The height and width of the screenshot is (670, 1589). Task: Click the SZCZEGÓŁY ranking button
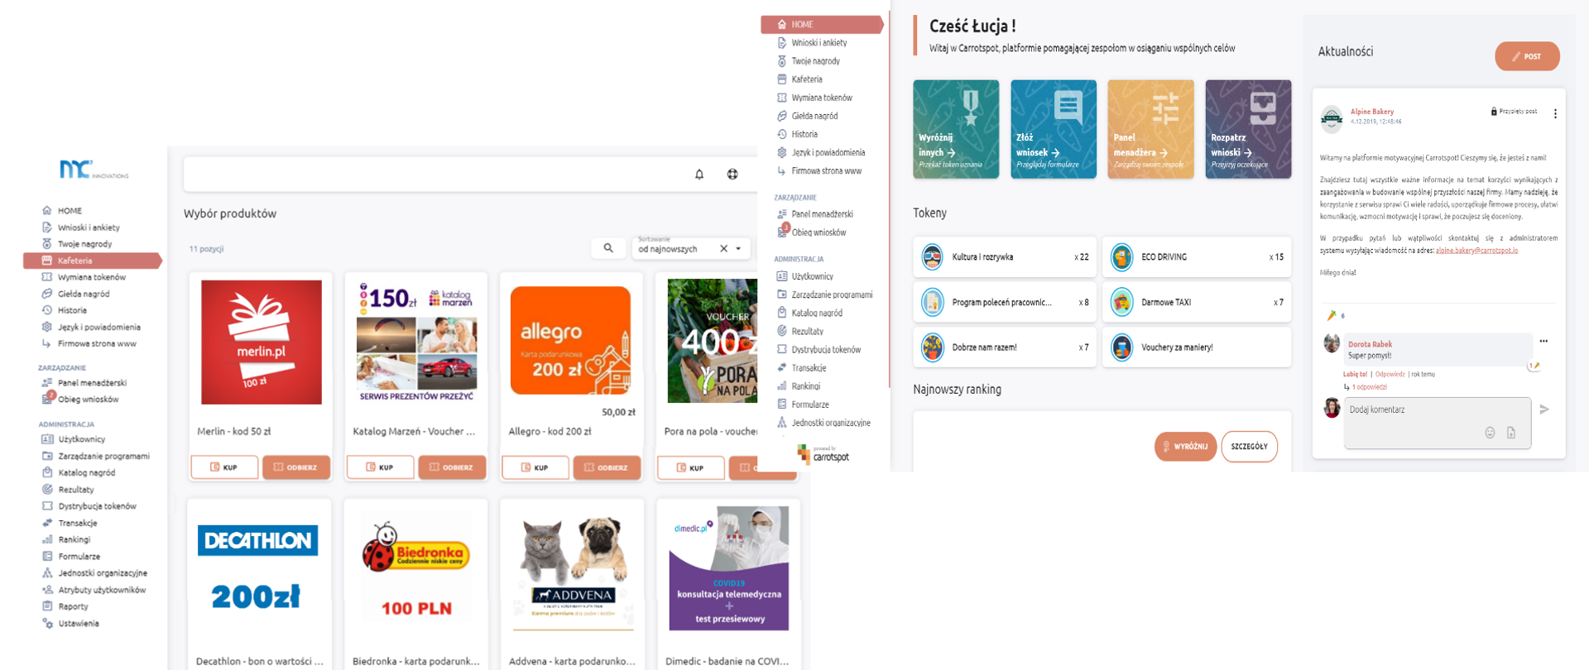point(1249,447)
